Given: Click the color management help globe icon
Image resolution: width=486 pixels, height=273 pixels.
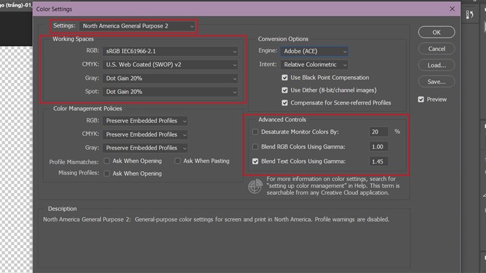Looking at the screenshot, I should coord(255,186).
